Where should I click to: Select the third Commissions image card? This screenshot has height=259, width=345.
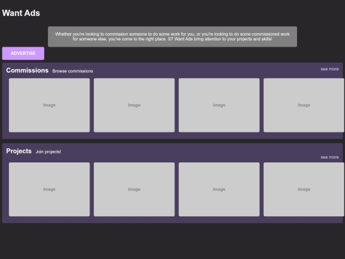pyautogui.click(x=219, y=105)
